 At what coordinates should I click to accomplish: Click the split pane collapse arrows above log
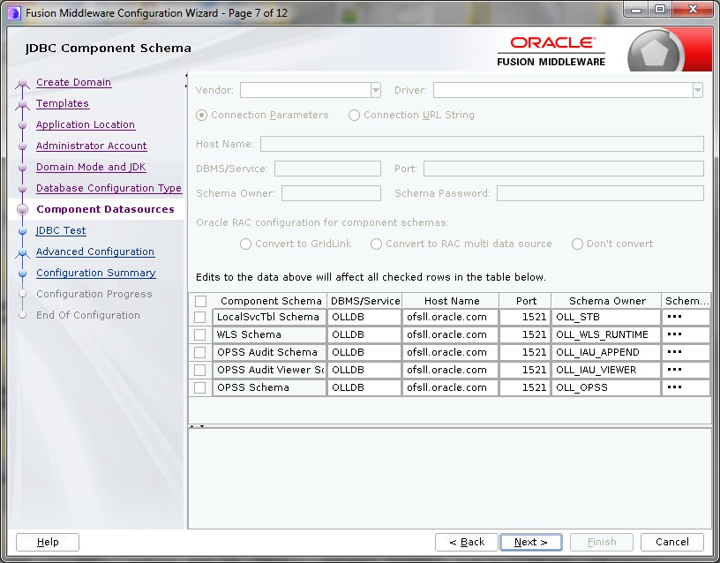(x=197, y=426)
